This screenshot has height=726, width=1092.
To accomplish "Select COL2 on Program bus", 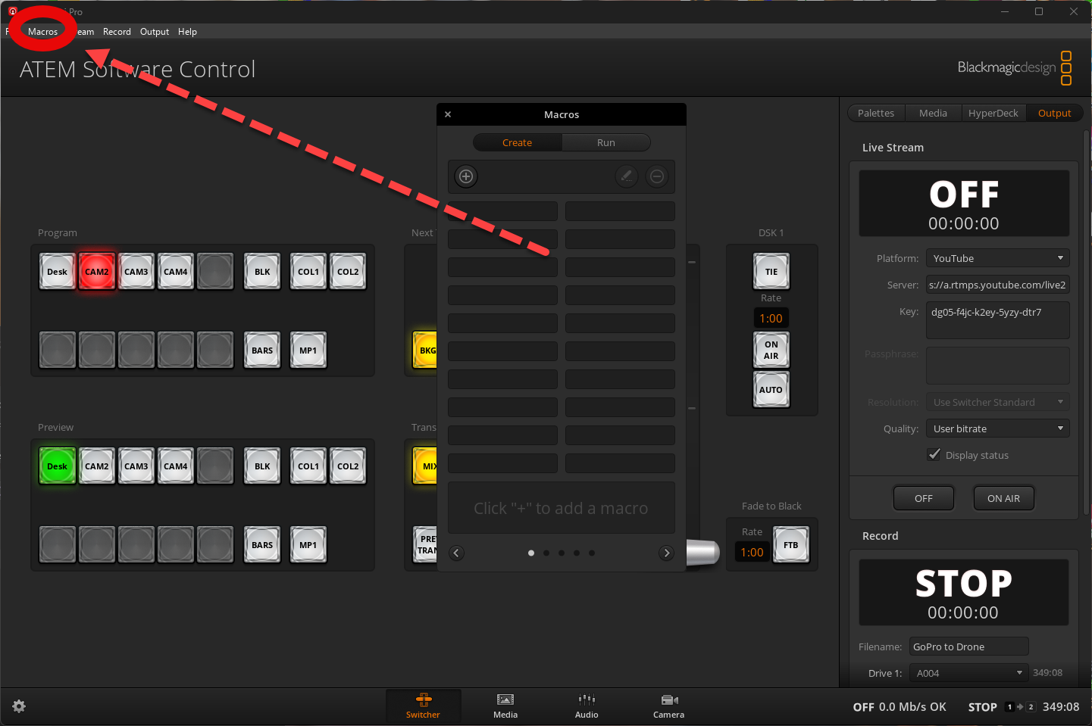I will pyautogui.click(x=348, y=272).
